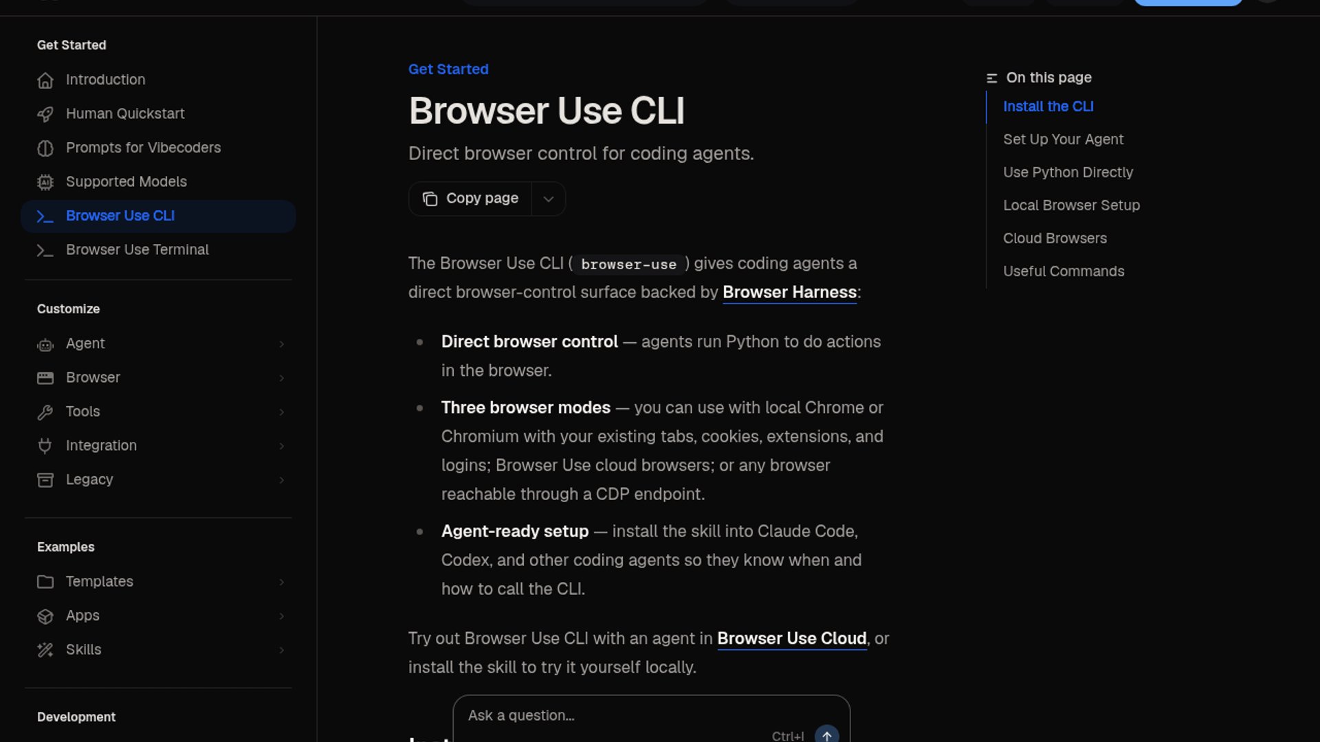The image size is (1320, 742).
Task: Follow the Browser Harness link
Action: click(x=789, y=292)
